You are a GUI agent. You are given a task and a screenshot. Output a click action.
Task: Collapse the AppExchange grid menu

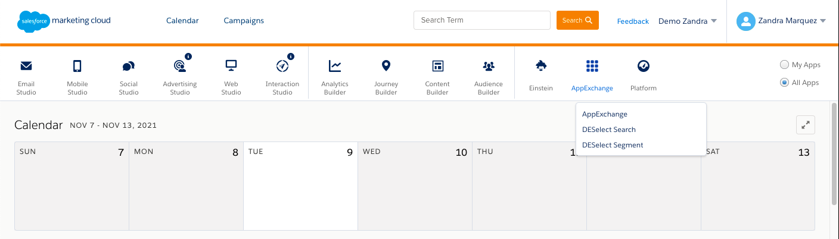click(592, 65)
